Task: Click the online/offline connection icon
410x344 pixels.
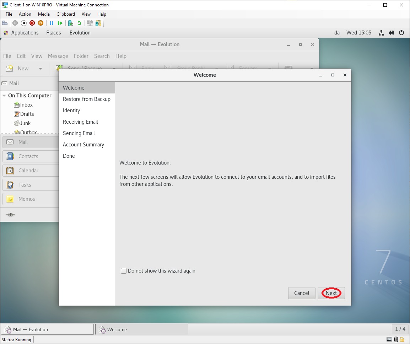Action: pos(10,215)
